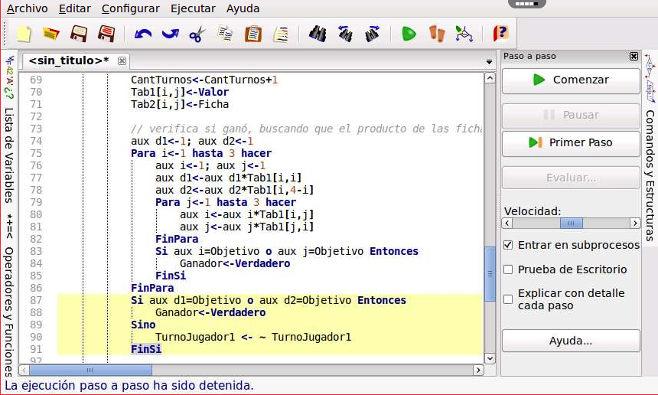The height and width of the screenshot is (395, 658).
Task: Cut selection with the scissors icon
Action: pyautogui.click(x=197, y=34)
